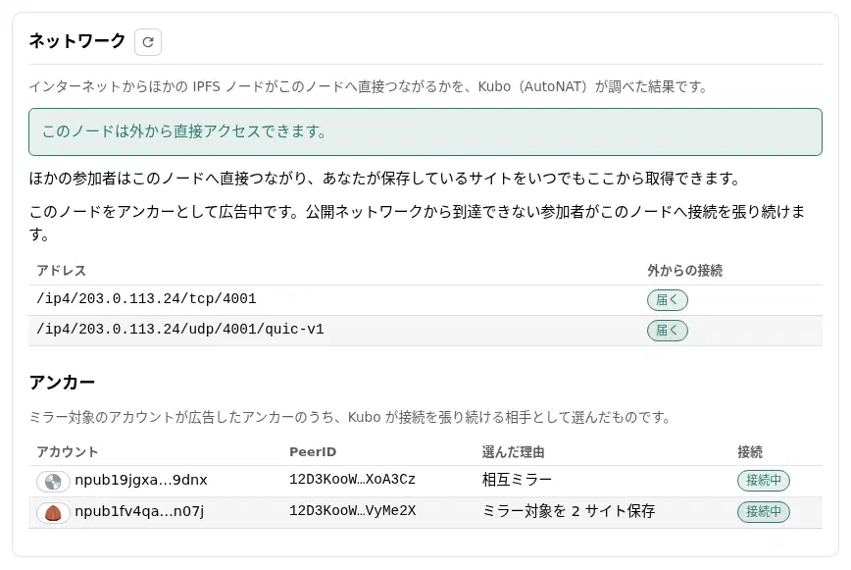The width and height of the screenshot is (851, 570).
Task: Click the 接続中 badge in the npub1fv4qa row
Action: [763, 512]
